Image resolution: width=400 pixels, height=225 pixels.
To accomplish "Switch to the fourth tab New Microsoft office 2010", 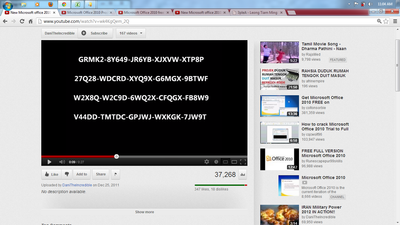I will [x=201, y=13].
